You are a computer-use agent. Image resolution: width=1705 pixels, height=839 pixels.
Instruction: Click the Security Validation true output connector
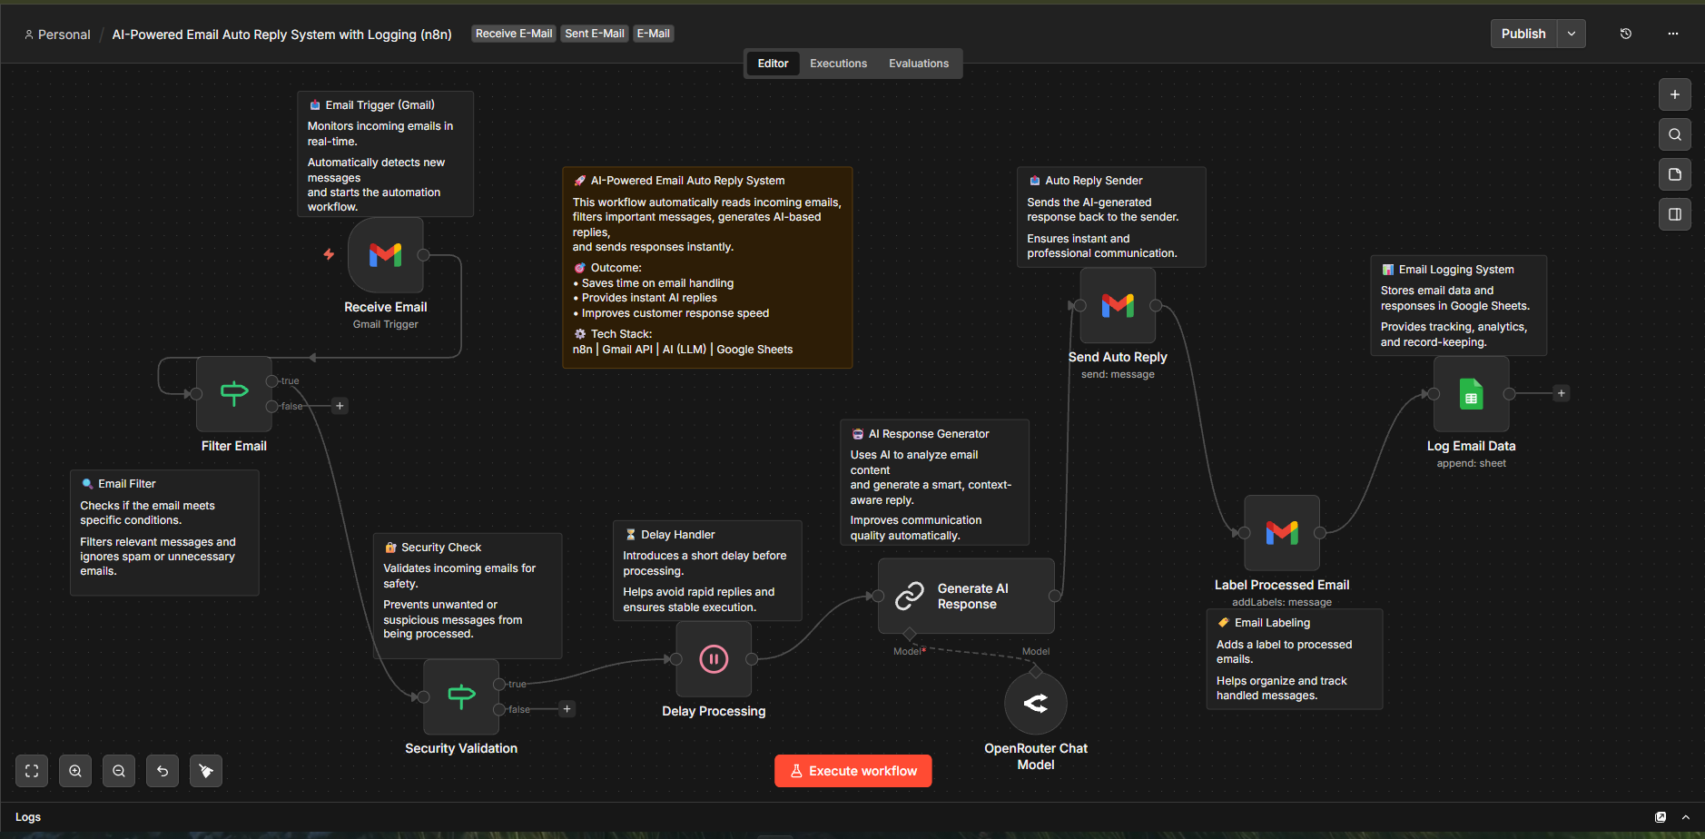point(498,684)
